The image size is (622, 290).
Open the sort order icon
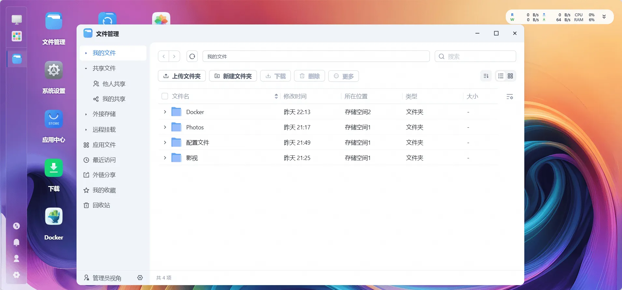(x=486, y=76)
